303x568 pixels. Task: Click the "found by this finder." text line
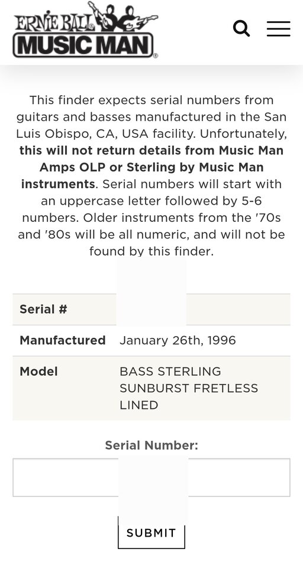point(151,251)
